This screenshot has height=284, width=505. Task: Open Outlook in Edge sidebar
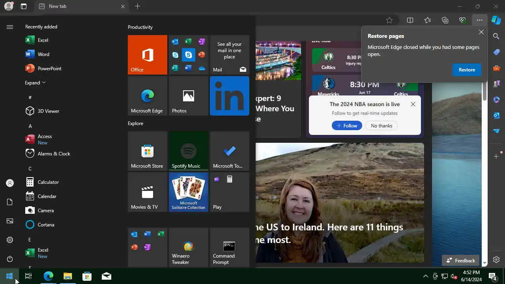click(x=496, y=115)
